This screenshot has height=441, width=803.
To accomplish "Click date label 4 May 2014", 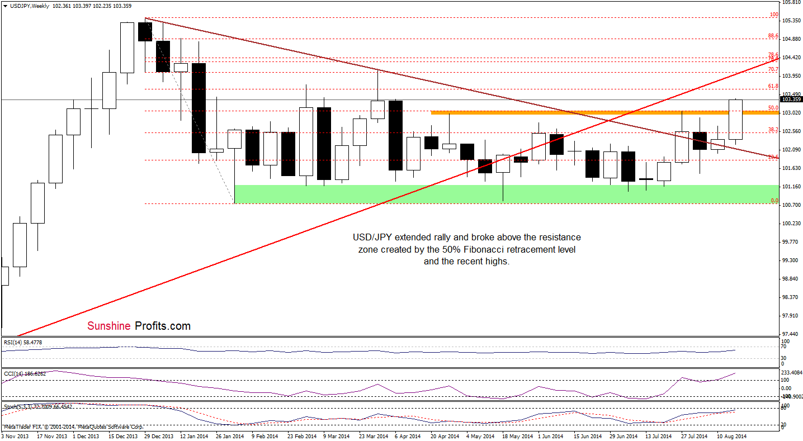I will point(481,436).
